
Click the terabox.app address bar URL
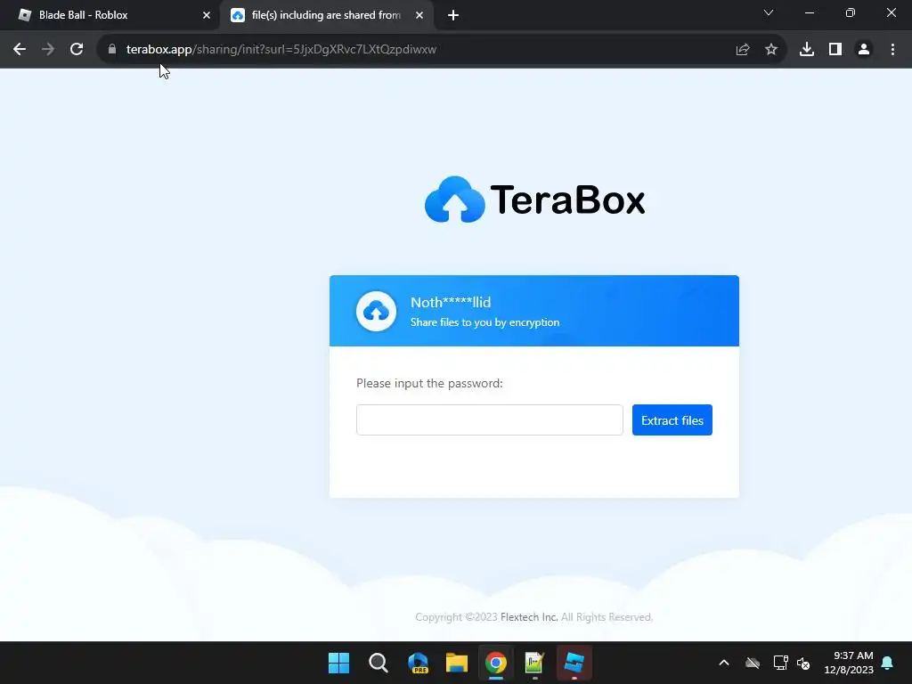(281, 50)
